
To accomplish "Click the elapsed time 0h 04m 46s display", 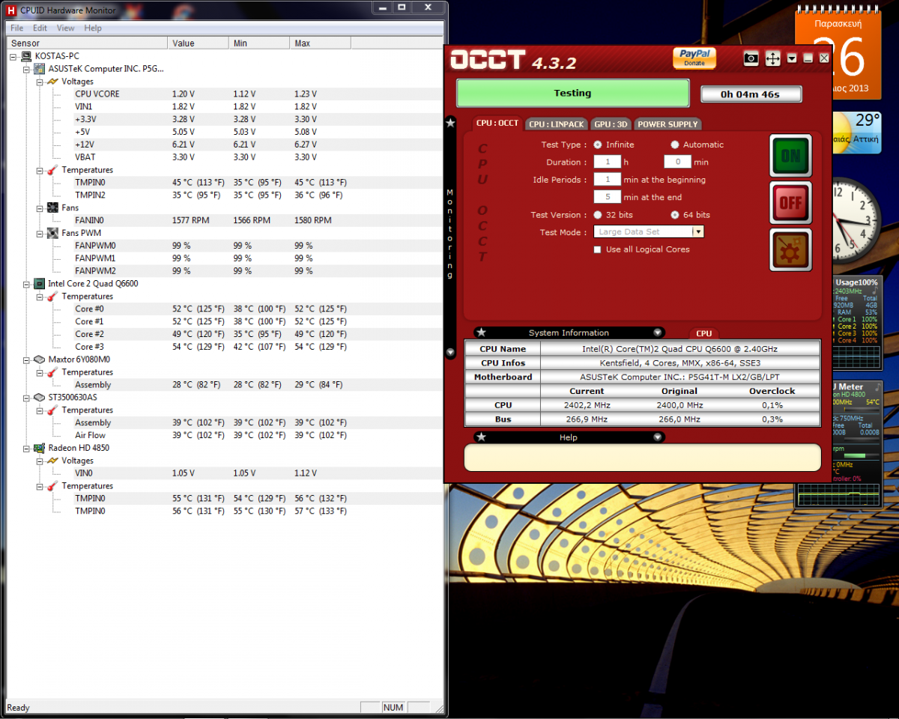I will click(751, 94).
